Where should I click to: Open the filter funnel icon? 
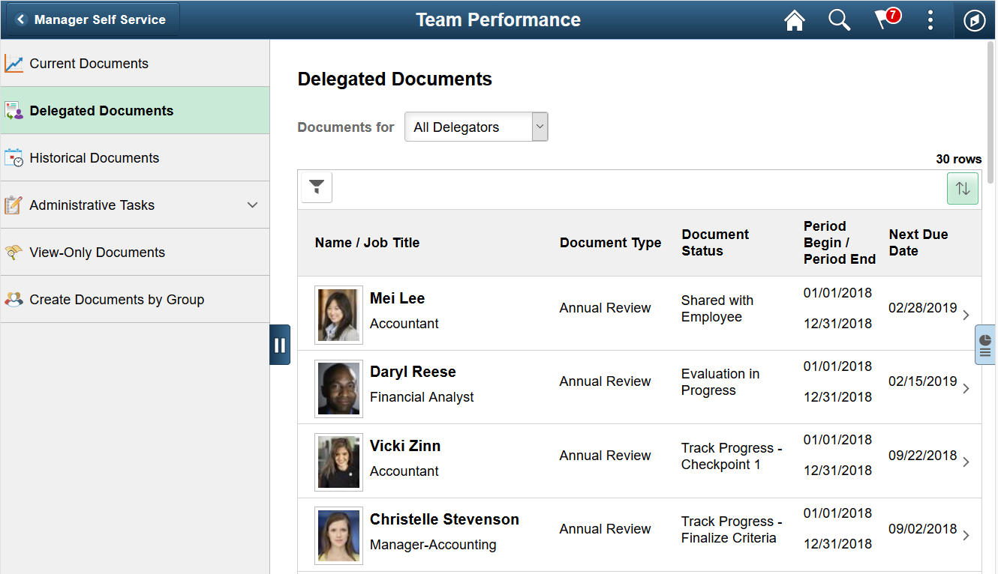317,187
